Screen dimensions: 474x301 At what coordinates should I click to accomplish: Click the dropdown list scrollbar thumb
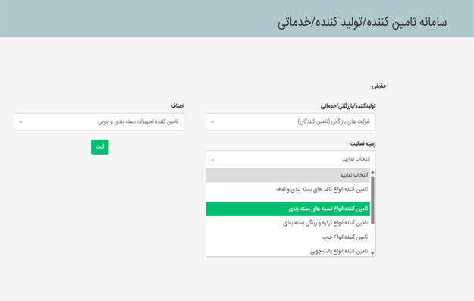pyautogui.click(x=372, y=200)
